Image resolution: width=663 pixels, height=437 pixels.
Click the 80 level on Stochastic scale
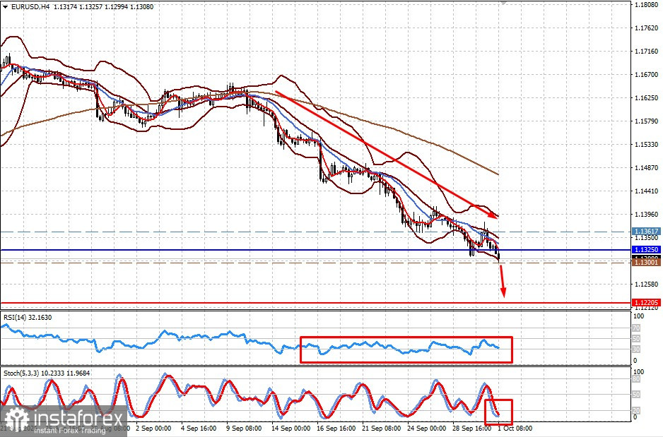tap(636, 379)
